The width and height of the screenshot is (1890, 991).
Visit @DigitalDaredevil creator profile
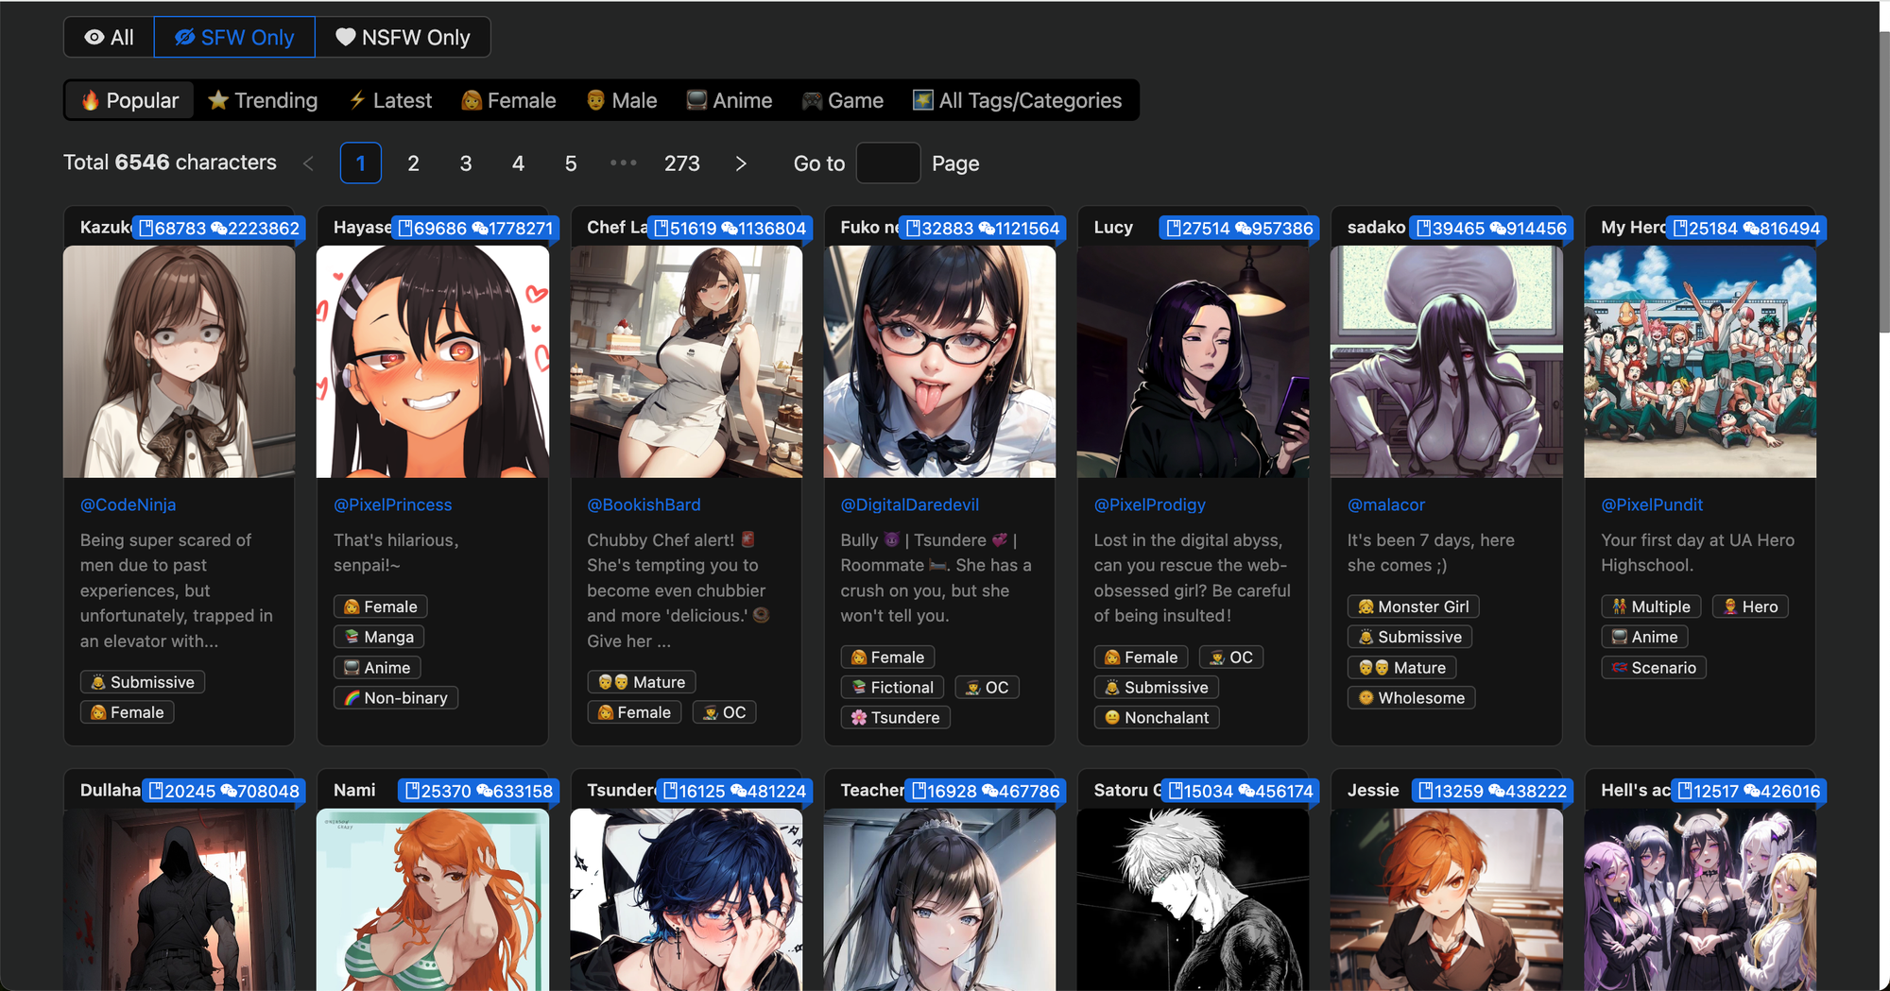[910, 504]
